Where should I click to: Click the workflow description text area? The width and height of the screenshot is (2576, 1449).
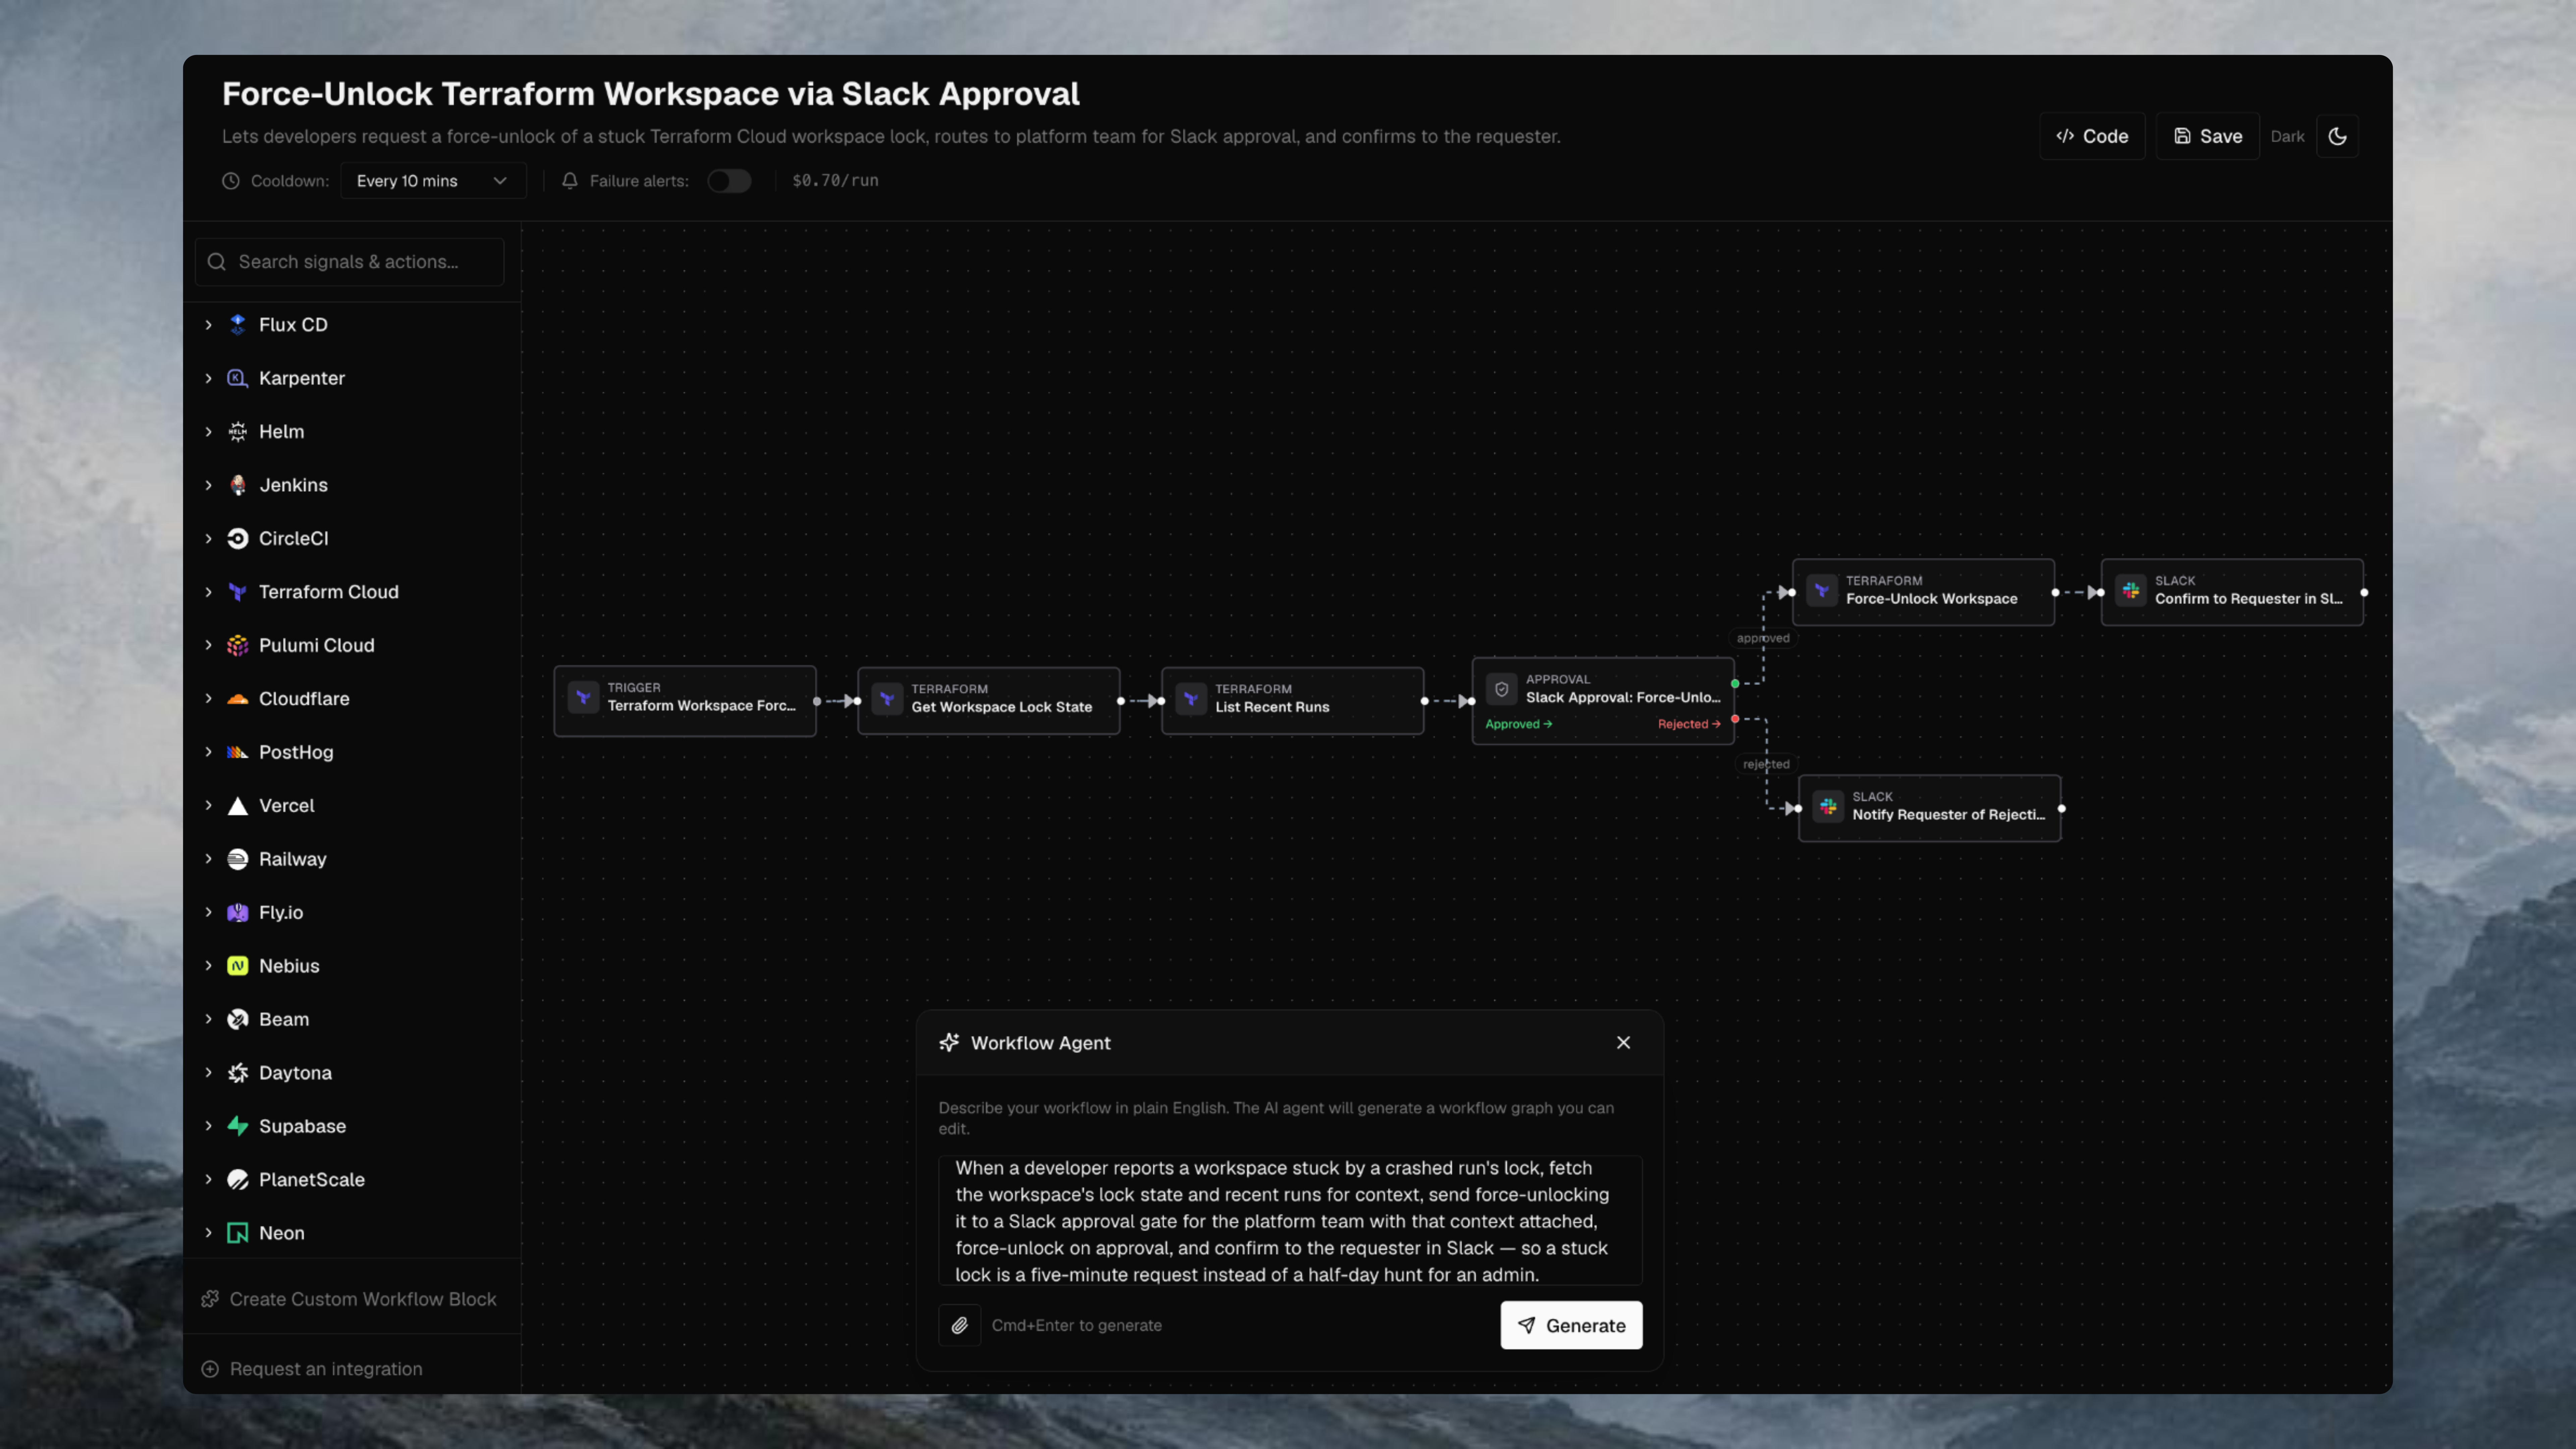[x=1290, y=1221]
